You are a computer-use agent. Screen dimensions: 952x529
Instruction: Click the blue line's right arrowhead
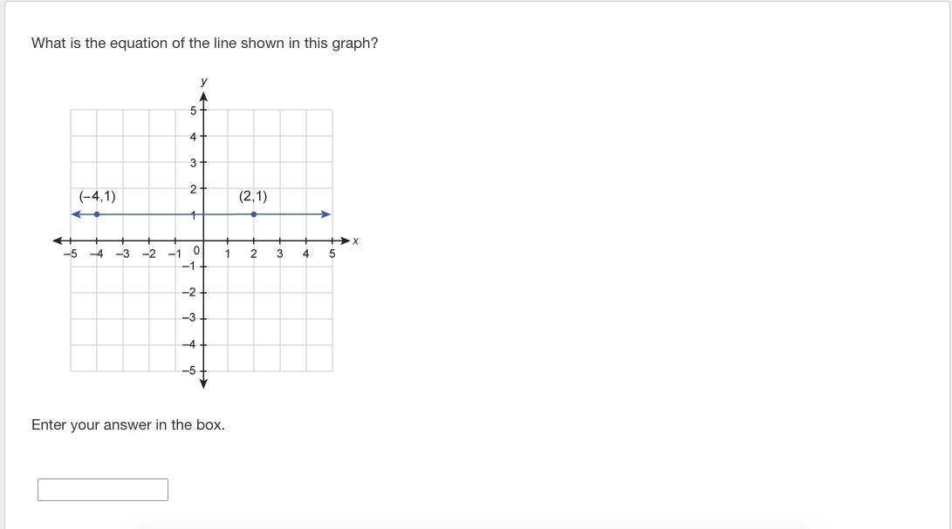[326, 214]
